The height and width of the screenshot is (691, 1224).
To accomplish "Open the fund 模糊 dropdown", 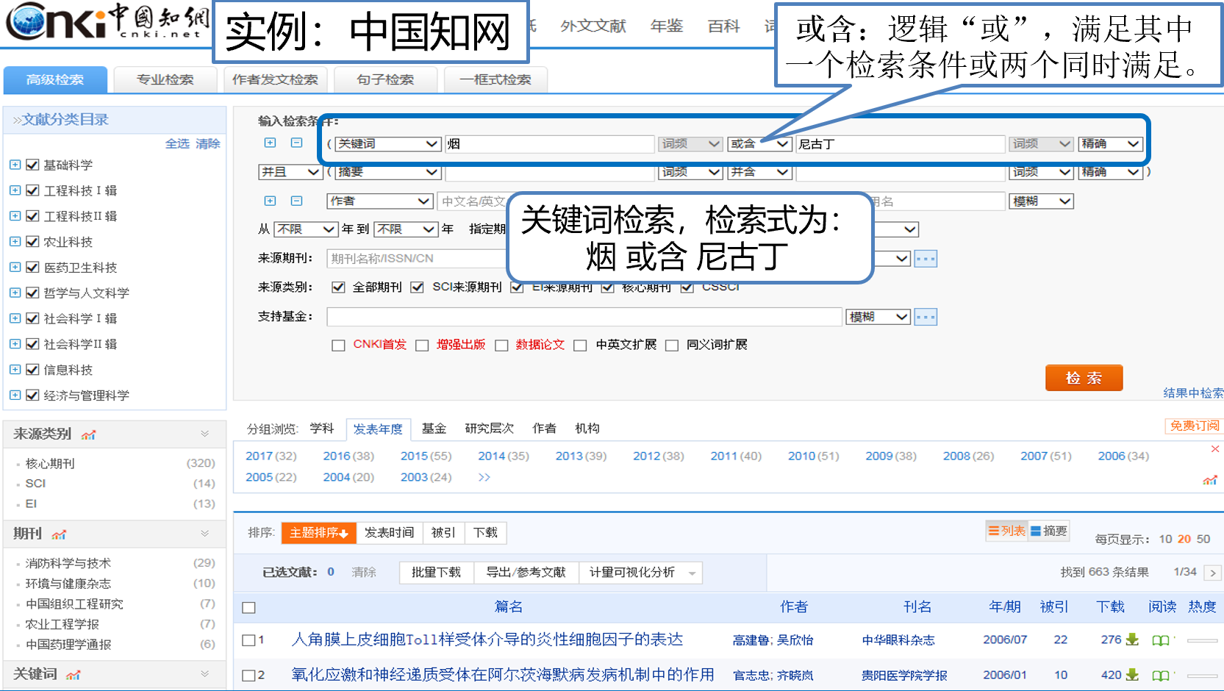I will point(878,317).
